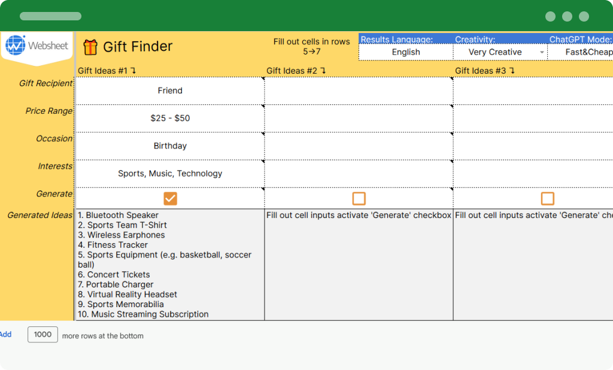The height and width of the screenshot is (370, 613).
Task: Click the 1000 rows input field
Action: (43, 335)
